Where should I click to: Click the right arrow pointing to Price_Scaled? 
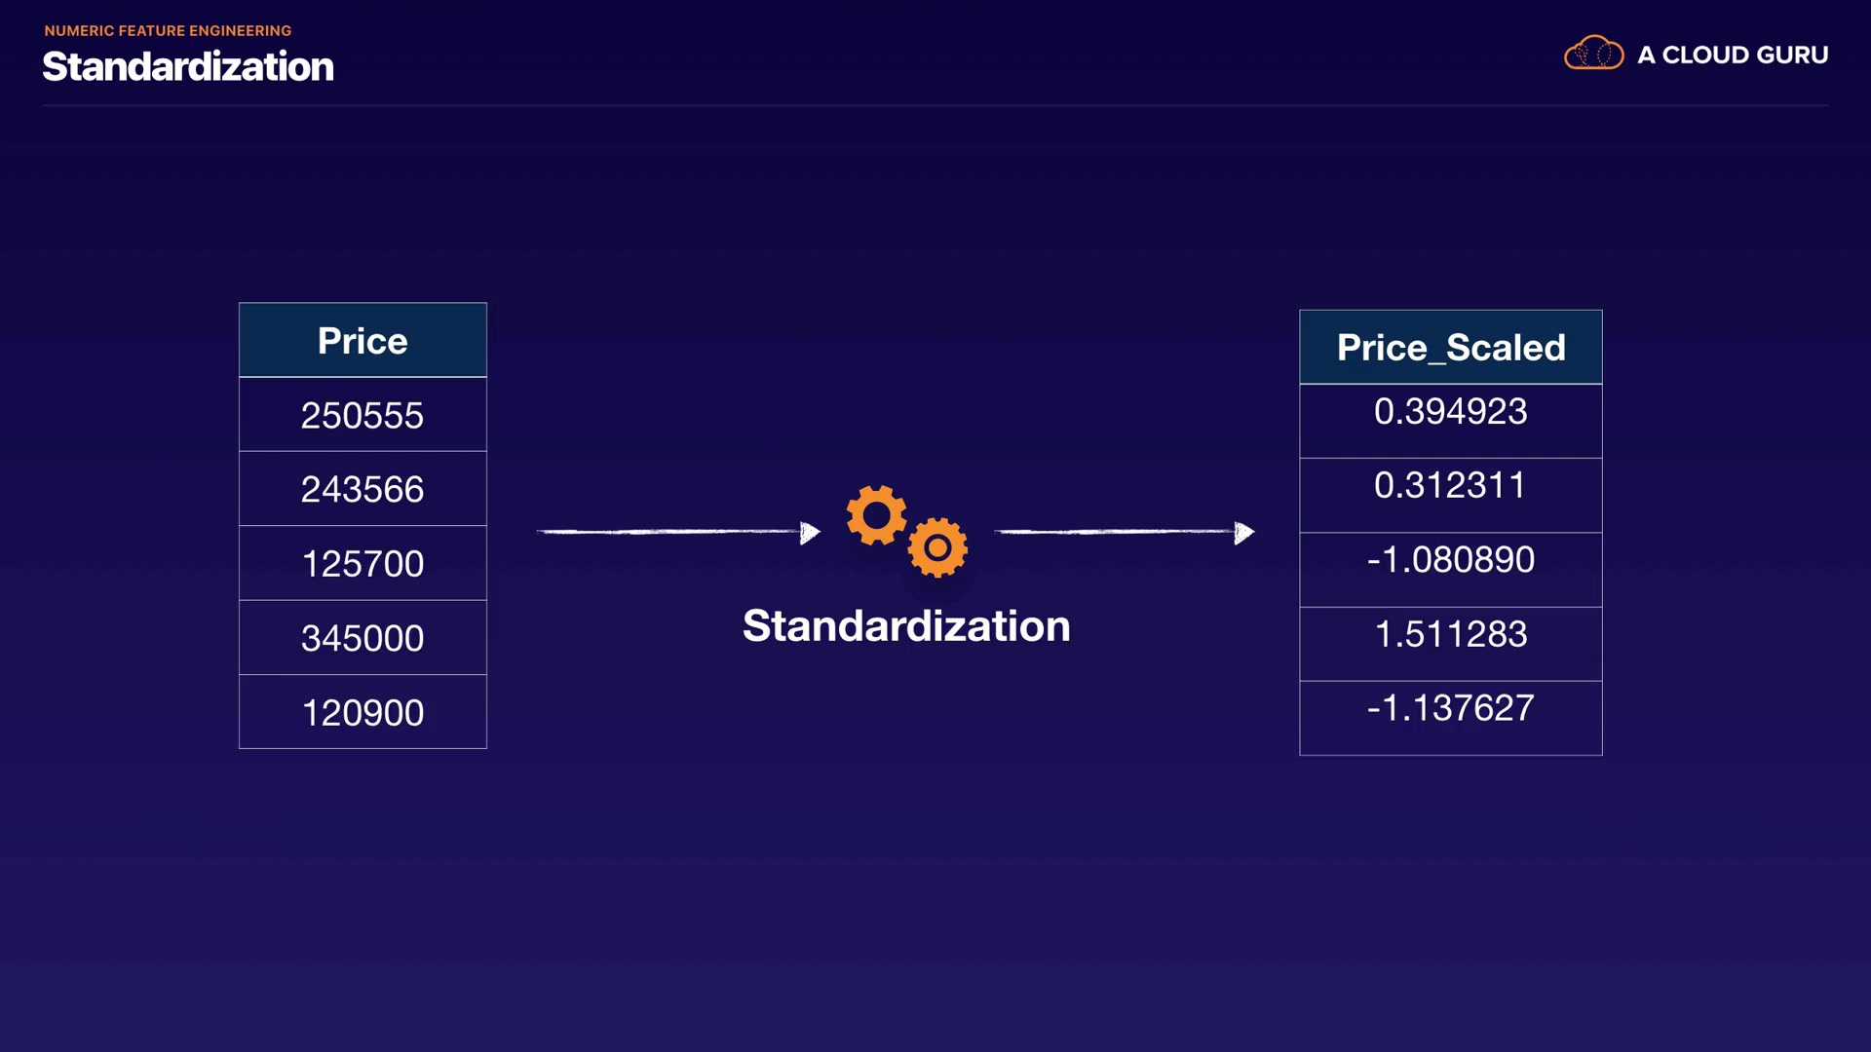point(1125,532)
